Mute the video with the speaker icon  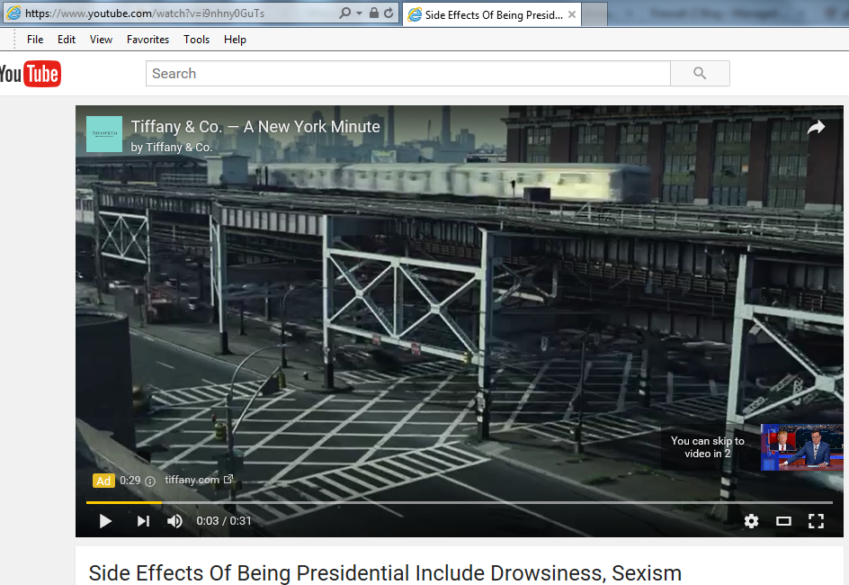click(174, 521)
